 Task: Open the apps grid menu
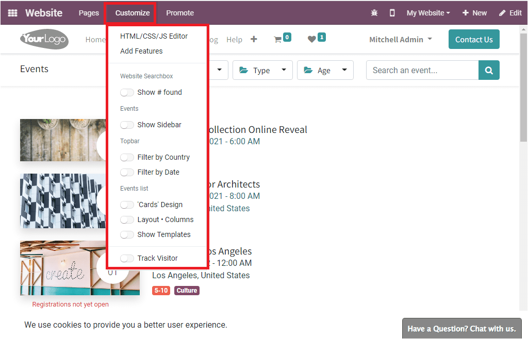click(12, 12)
